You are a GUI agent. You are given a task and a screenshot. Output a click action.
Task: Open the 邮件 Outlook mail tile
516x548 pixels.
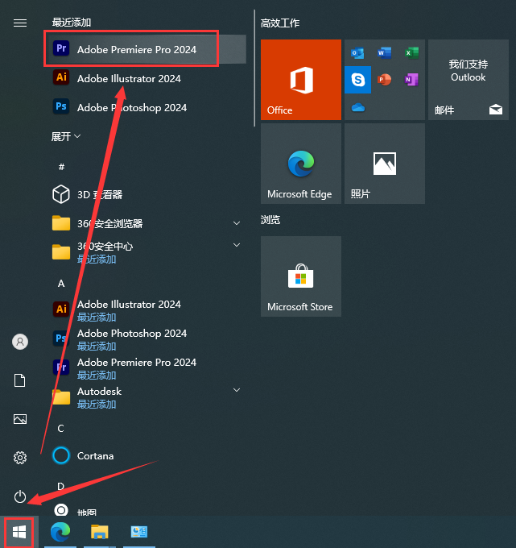(x=469, y=80)
